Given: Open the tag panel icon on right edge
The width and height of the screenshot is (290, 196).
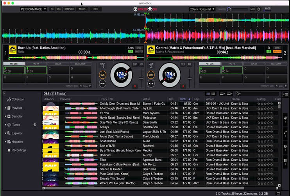Looking at the screenshot, I should [285, 118].
